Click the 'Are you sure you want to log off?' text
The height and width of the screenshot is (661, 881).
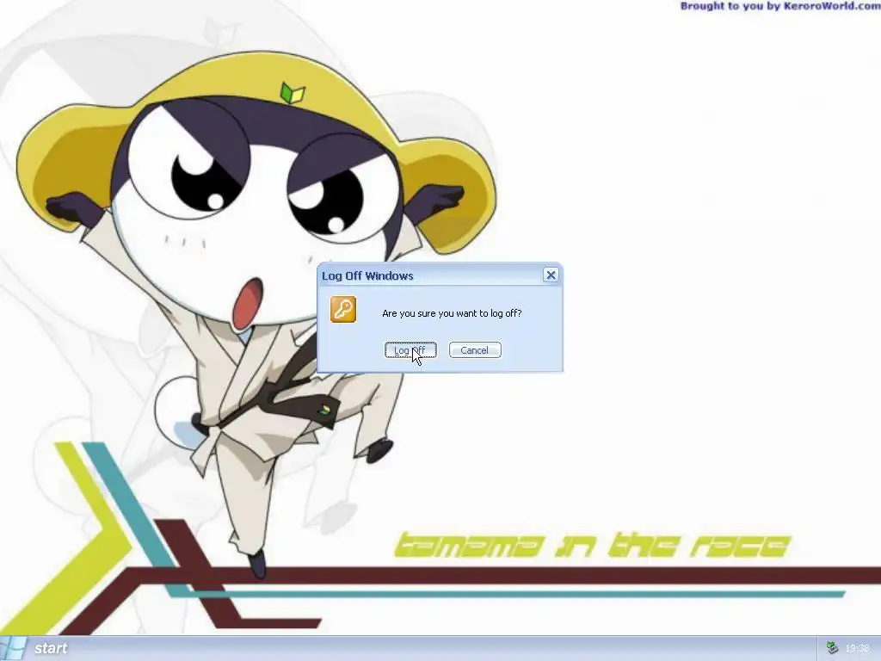click(452, 313)
